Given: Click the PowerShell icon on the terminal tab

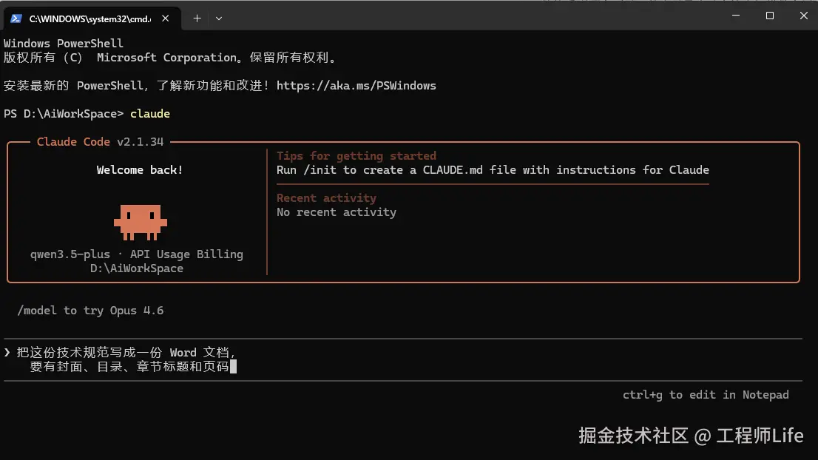Looking at the screenshot, I should tap(16, 18).
